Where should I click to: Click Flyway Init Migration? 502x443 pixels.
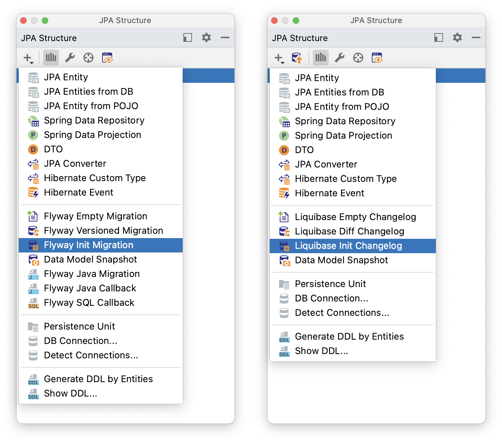[x=101, y=245]
